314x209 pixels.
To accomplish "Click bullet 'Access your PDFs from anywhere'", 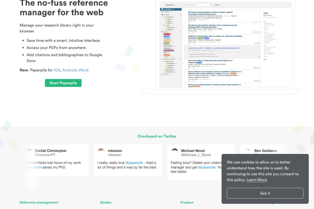I will point(56,48).
